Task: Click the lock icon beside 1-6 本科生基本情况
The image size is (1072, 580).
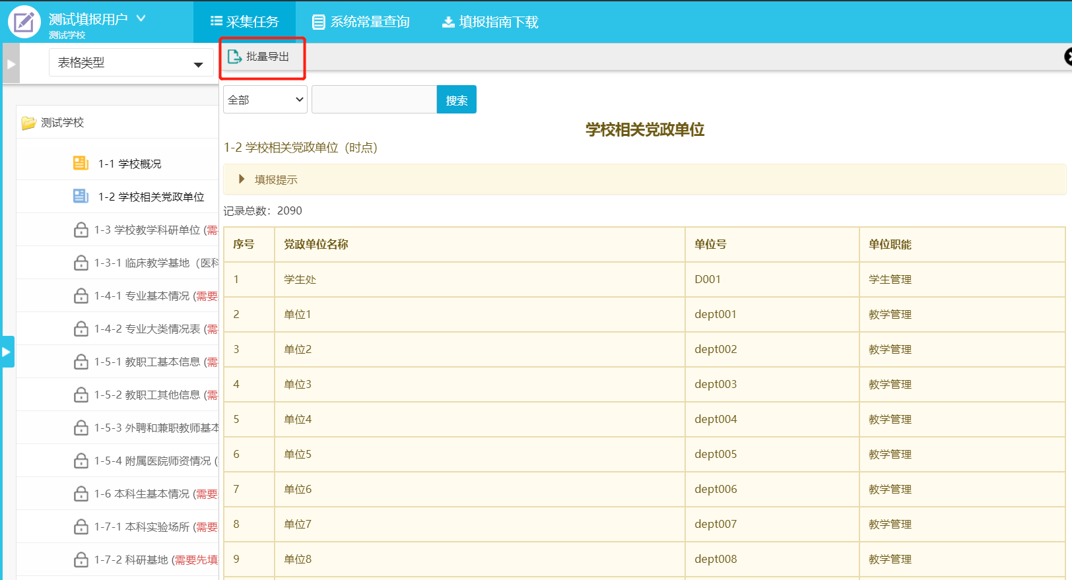Action: pos(81,494)
